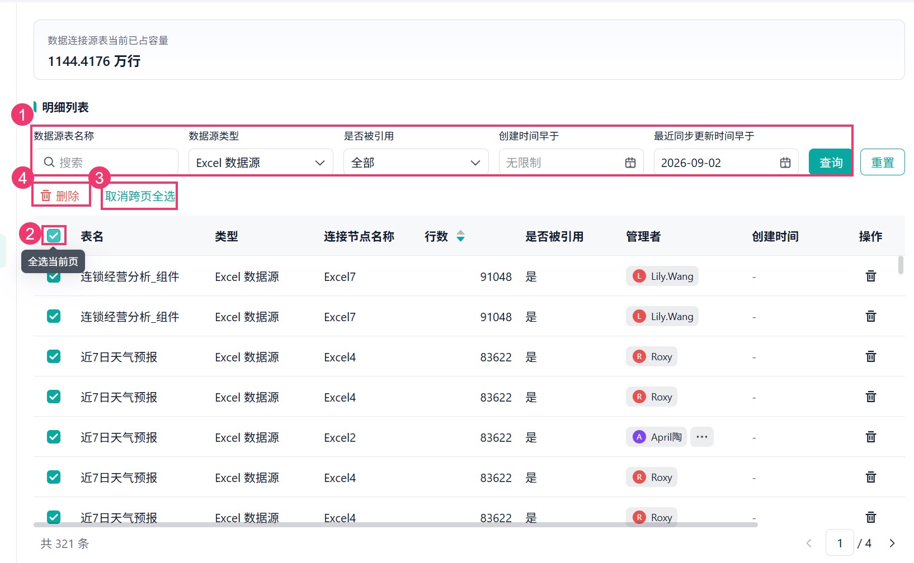Click the vertical scrollbar thumb of the table
The height and width of the screenshot is (563, 914).
click(x=901, y=265)
